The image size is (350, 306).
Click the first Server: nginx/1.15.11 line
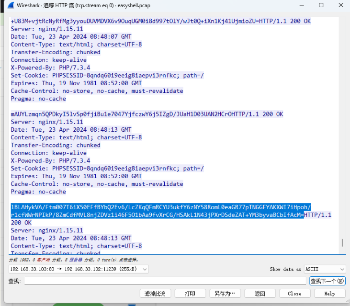(x=47, y=29)
